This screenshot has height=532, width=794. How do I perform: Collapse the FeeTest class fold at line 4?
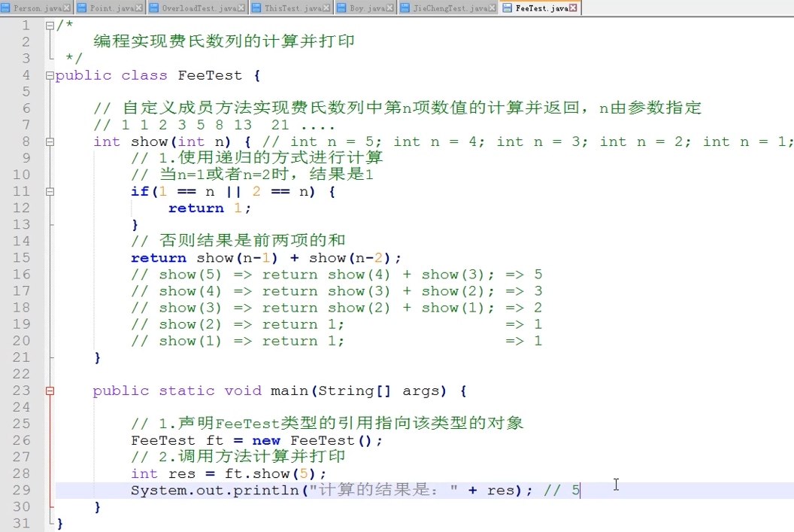click(50, 75)
